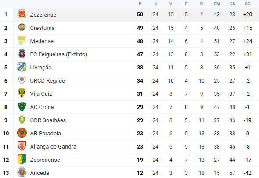The height and width of the screenshot is (178, 259).
Task: Sort by GM goals scored header
Action: pyautogui.click(x=217, y=4)
